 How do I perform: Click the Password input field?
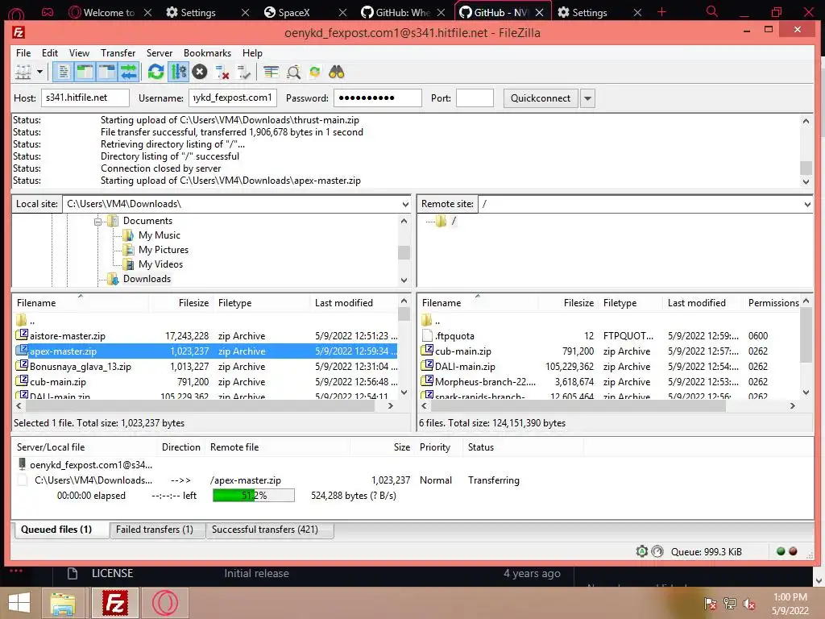(378, 98)
